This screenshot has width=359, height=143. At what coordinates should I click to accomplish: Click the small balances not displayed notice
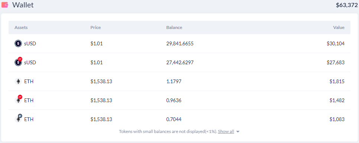[x=168, y=131]
